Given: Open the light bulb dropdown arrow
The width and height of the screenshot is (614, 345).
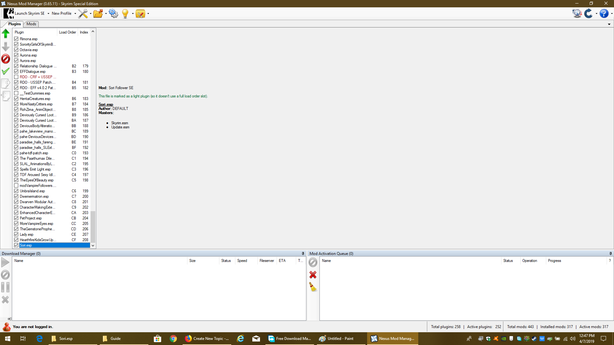Looking at the screenshot, I should pos(133,14).
